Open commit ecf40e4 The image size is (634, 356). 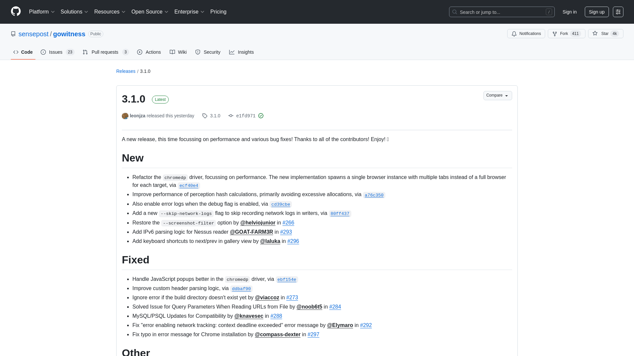point(189,185)
